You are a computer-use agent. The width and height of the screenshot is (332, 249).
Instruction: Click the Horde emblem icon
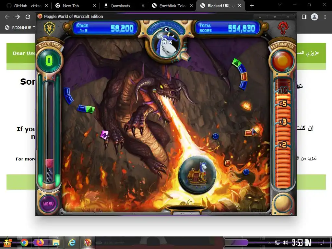click(283, 28)
